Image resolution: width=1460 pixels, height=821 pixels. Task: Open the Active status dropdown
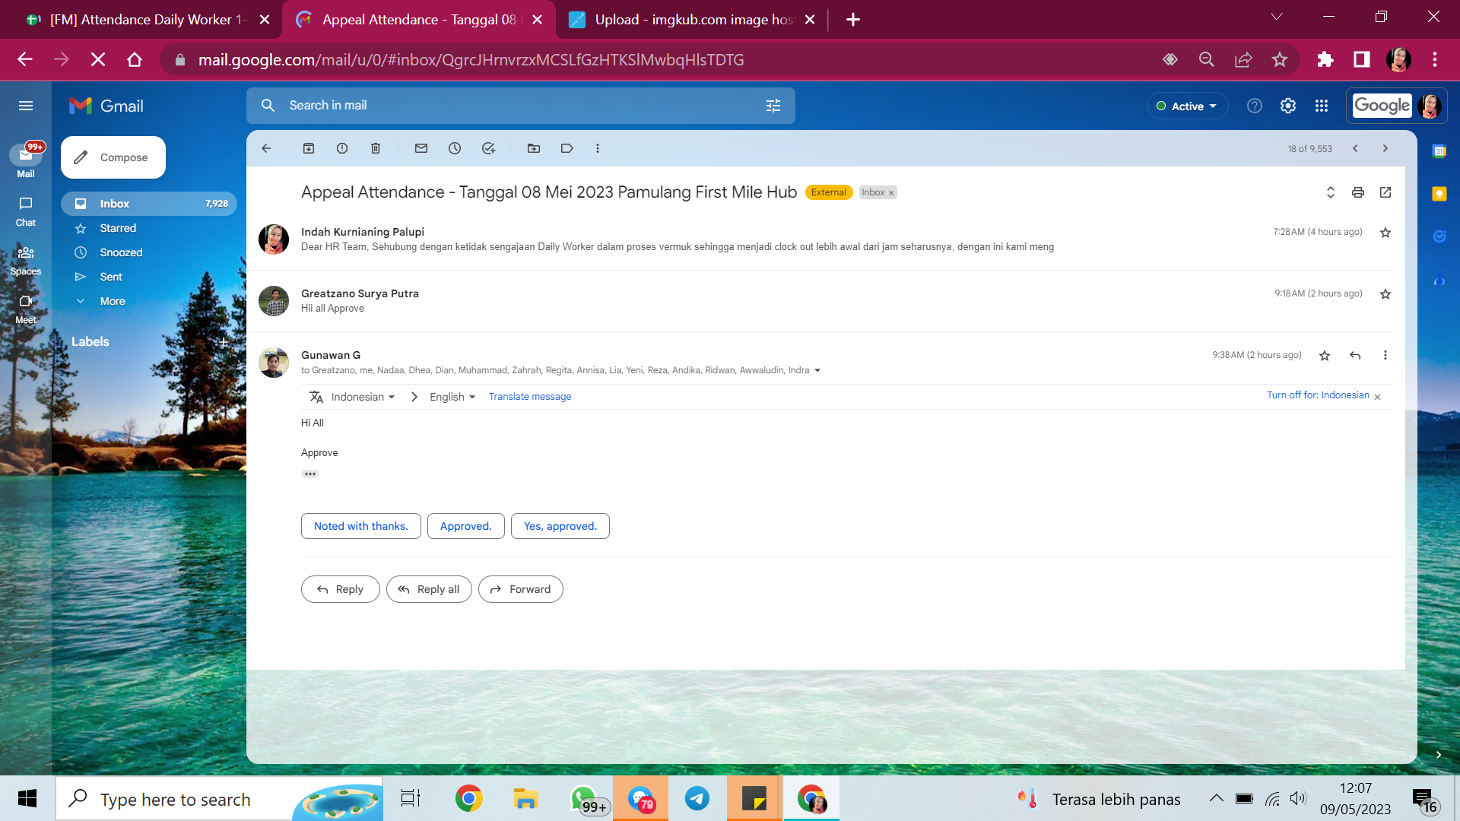tap(1187, 106)
